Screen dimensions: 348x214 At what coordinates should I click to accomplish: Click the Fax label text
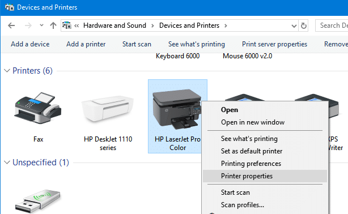coord(39,139)
